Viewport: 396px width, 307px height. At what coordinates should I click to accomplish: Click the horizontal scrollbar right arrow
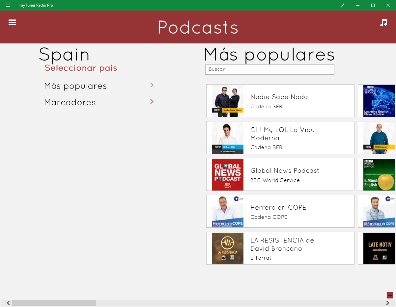click(x=388, y=303)
